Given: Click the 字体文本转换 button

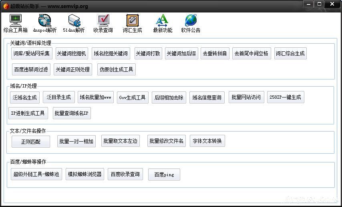Looking at the screenshot, I should (x=207, y=141).
